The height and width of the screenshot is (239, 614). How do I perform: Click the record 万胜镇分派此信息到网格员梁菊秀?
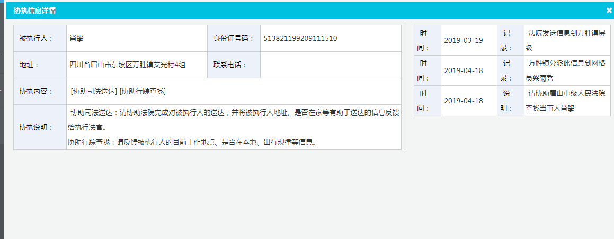tap(567, 70)
